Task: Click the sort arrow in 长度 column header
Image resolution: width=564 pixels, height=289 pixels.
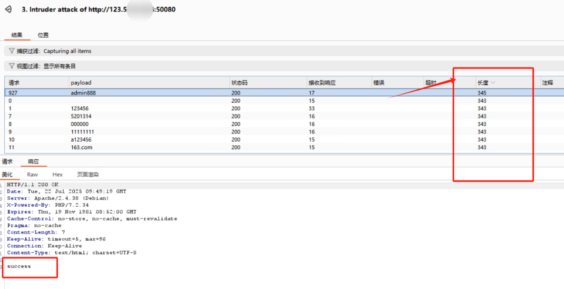Action: tap(493, 83)
